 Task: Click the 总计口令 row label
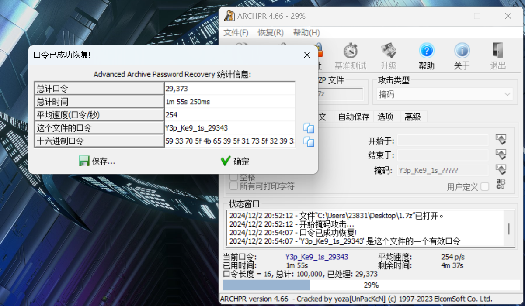point(99,89)
